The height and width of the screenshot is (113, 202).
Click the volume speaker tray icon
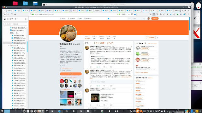(x=164, y=111)
